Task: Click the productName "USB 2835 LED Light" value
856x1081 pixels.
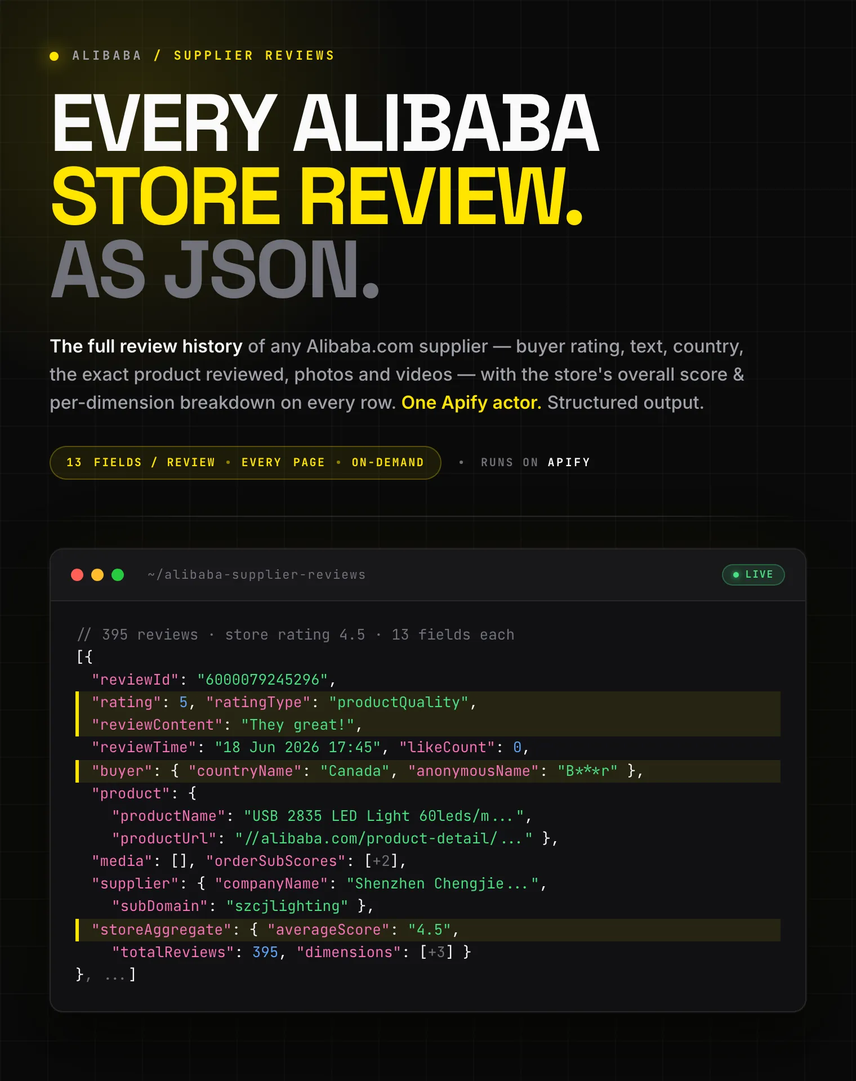Action: [384, 816]
